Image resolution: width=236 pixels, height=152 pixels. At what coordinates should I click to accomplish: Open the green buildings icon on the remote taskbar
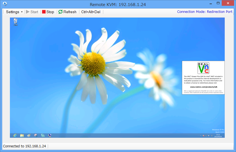coord(43,136)
